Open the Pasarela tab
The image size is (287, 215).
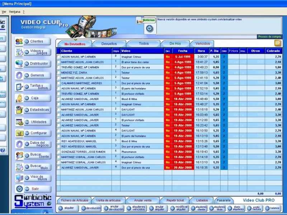[x=224, y=200]
